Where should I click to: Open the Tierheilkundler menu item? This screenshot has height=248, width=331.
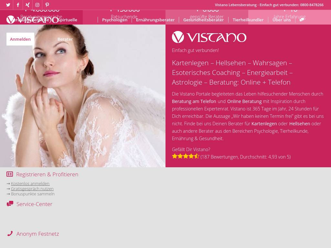[248, 20]
